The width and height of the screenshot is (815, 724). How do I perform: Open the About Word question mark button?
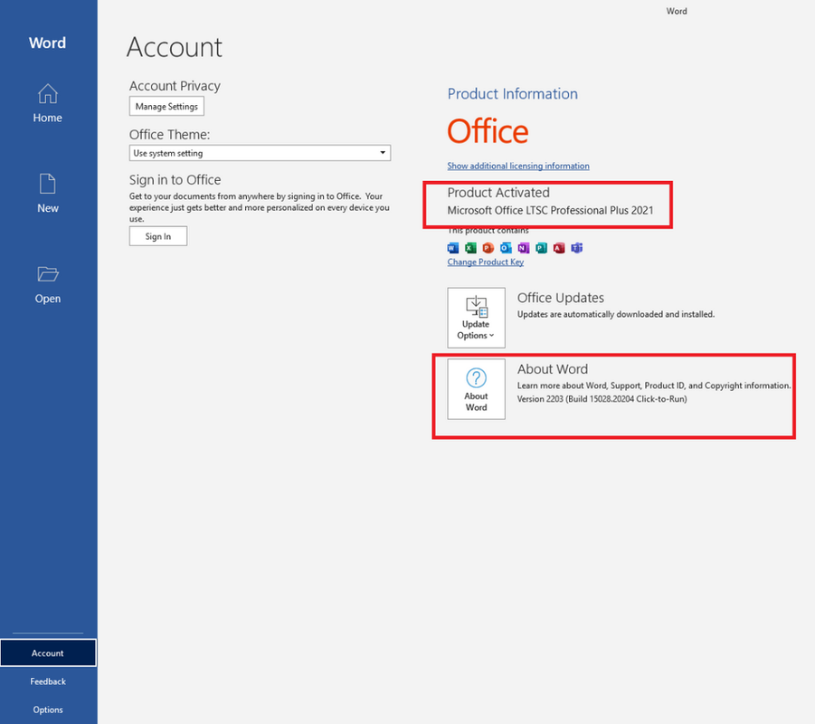tap(476, 389)
